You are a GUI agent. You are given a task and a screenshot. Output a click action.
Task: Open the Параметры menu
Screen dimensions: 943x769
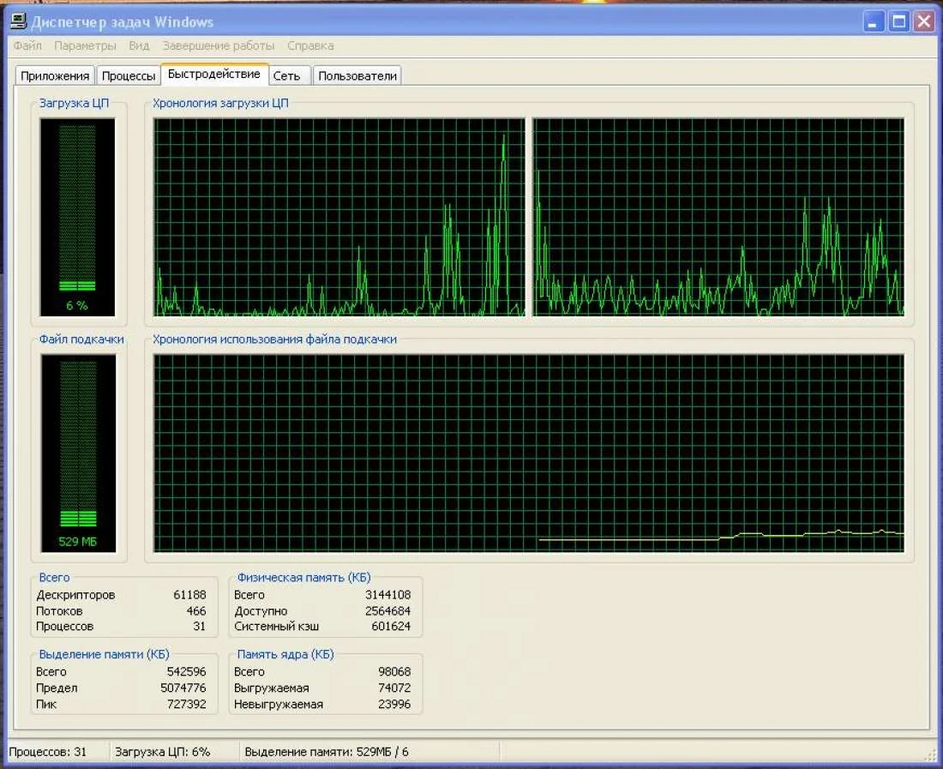click(85, 45)
